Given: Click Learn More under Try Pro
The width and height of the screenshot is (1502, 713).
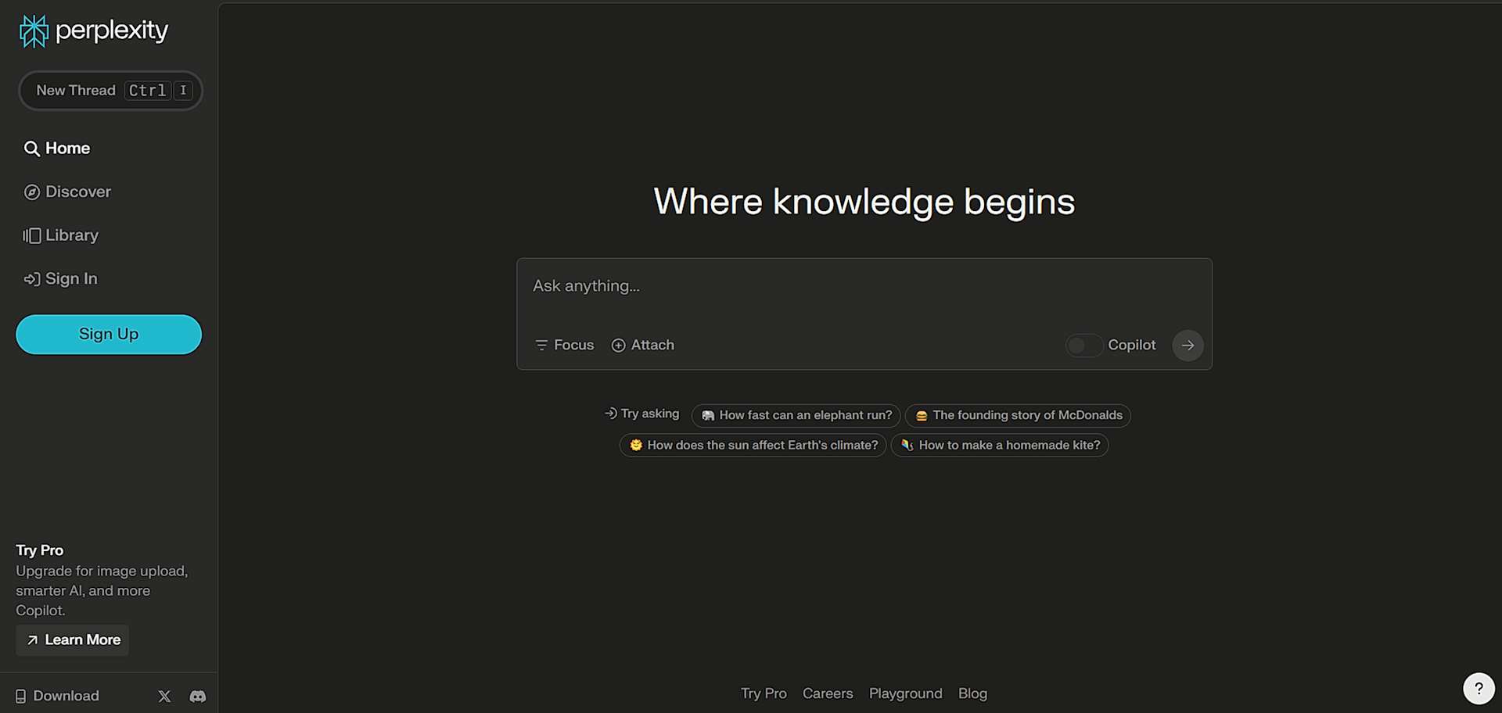Looking at the screenshot, I should [x=73, y=640].
